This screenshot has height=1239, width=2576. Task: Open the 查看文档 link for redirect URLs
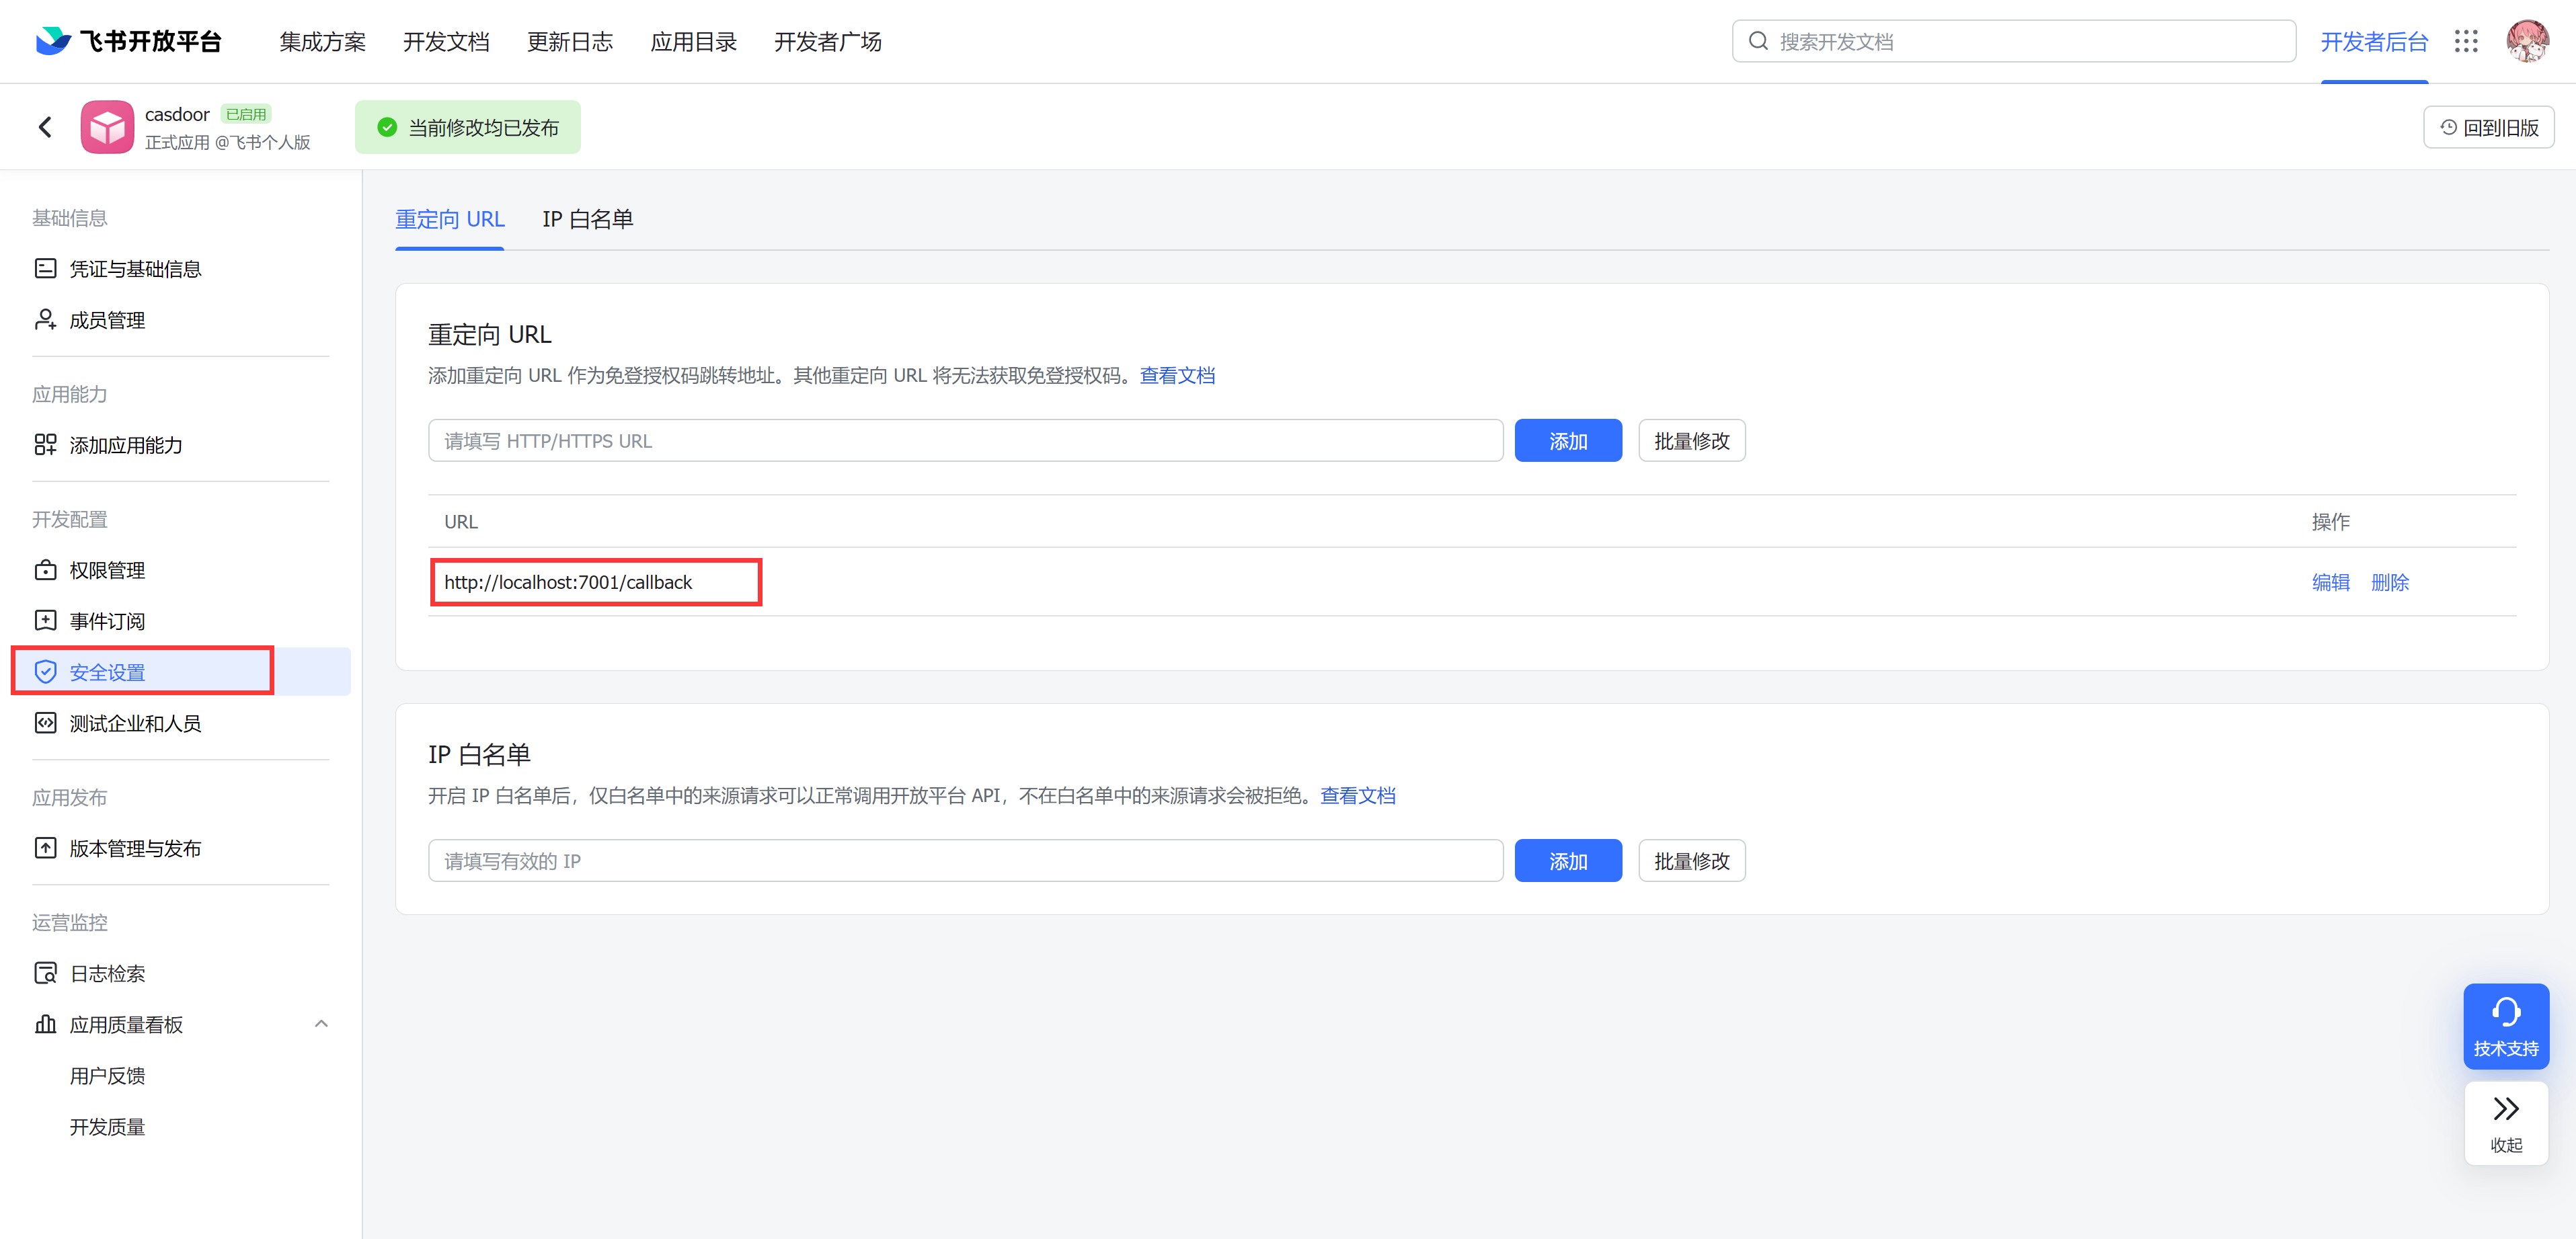coord(1177,375)
